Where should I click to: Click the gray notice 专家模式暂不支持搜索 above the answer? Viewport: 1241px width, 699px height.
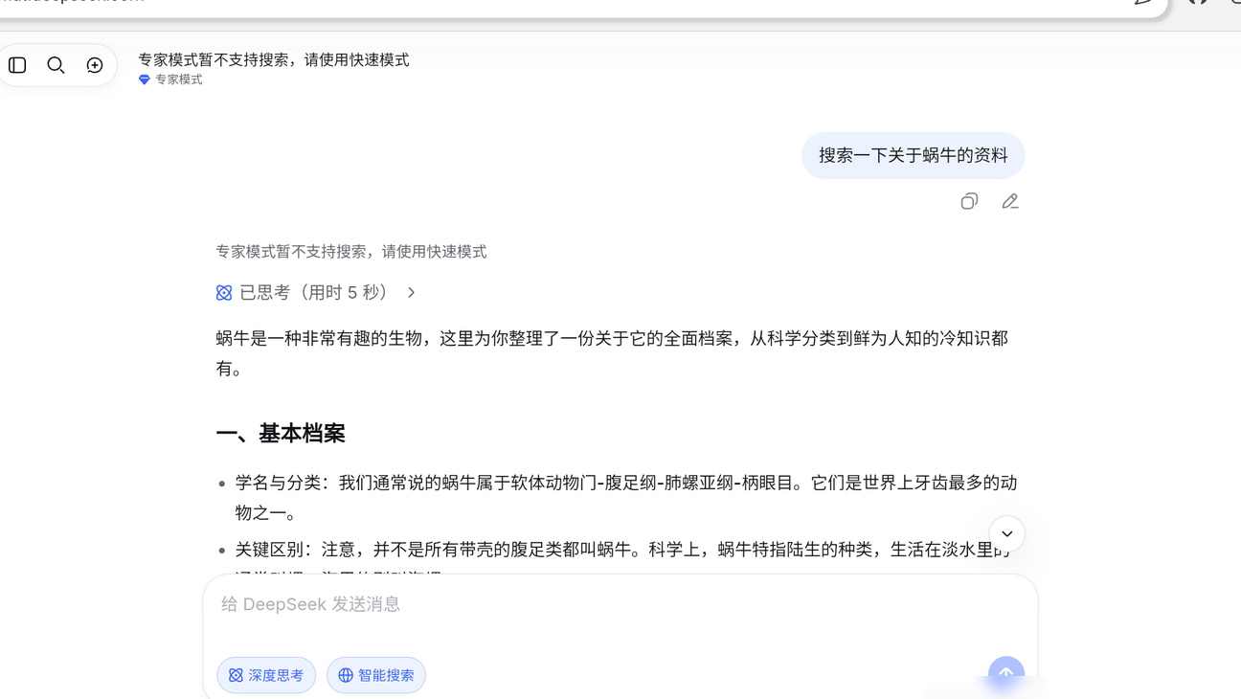click(x=351, y=251)
